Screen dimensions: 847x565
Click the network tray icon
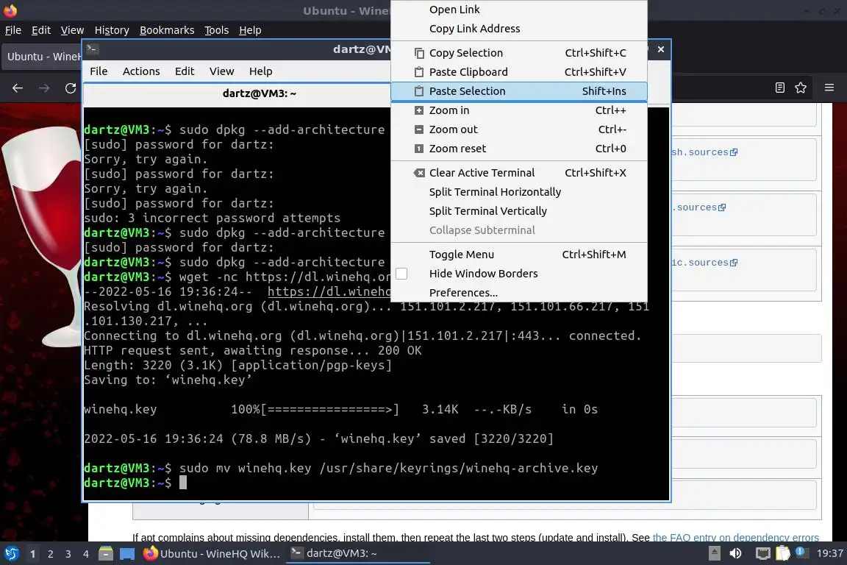[762, 554]
